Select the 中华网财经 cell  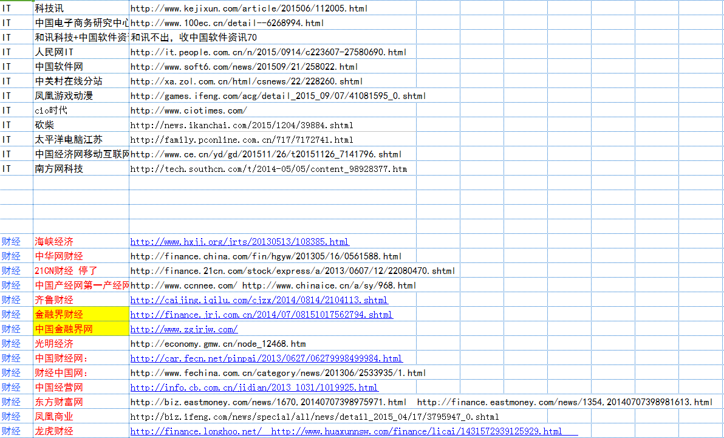pos(81,256)
